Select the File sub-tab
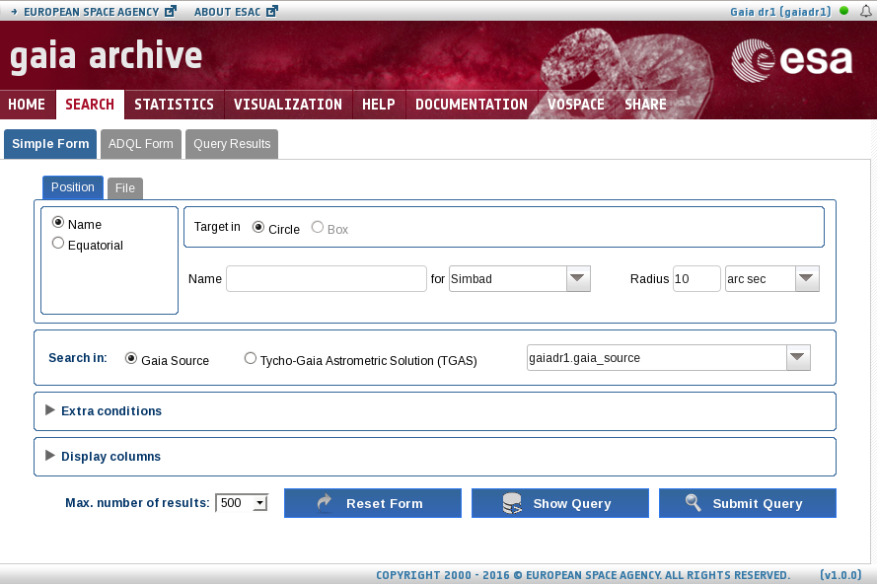 [125, 188]
